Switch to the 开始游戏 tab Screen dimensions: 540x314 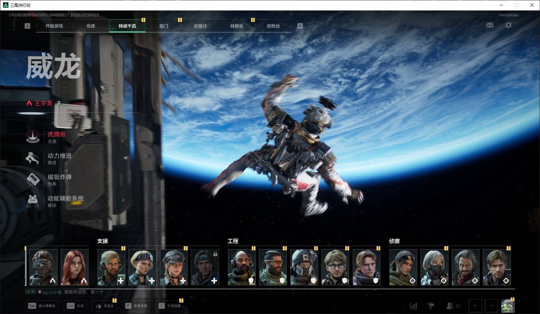(54, 26)
